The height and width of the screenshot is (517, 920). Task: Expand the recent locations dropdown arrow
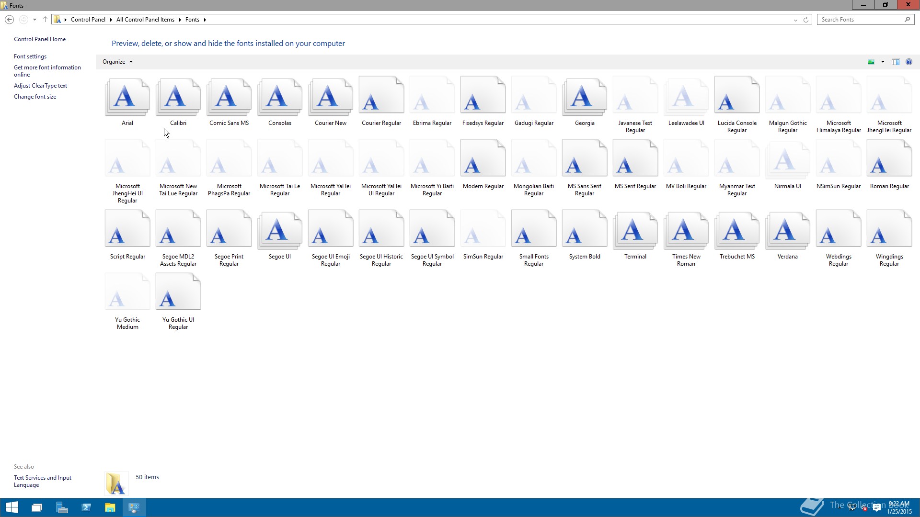coord(34,20)
